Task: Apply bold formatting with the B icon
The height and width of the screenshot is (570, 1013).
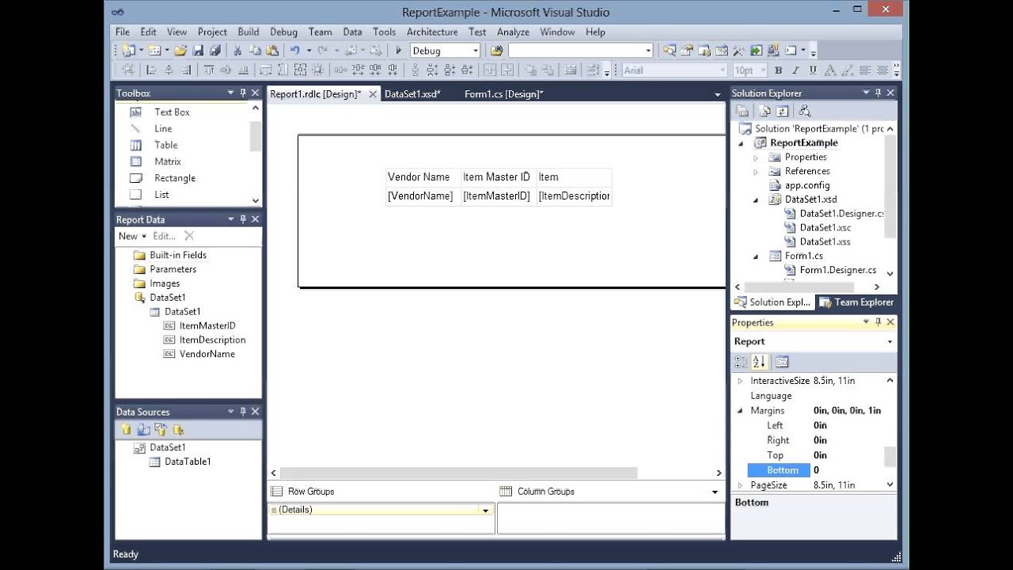Action: pyautogui.click(x=778, y=70)
